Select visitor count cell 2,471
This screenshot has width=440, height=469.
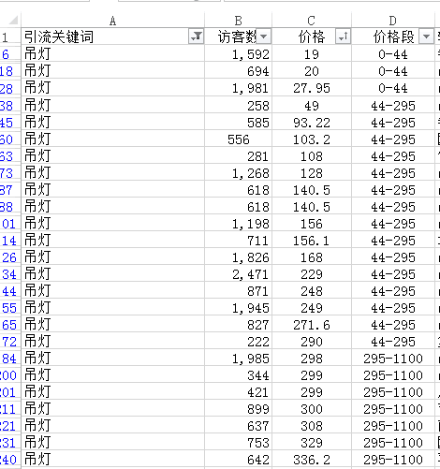(238, 273)
